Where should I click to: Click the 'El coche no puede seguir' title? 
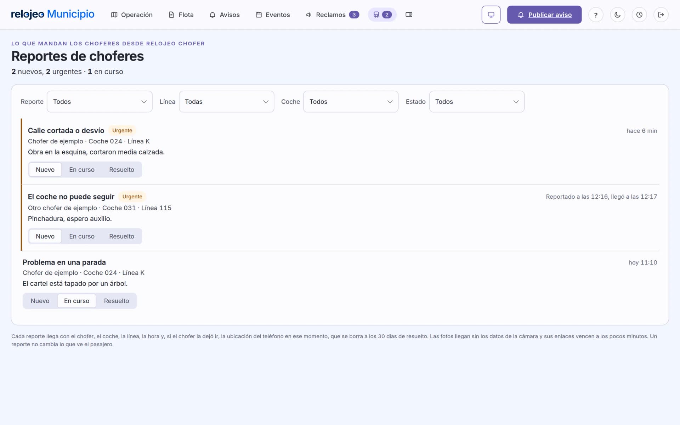[71, 197]
